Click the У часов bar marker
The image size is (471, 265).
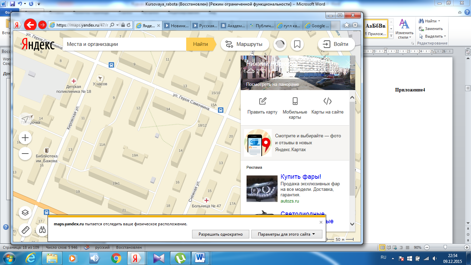100,78
